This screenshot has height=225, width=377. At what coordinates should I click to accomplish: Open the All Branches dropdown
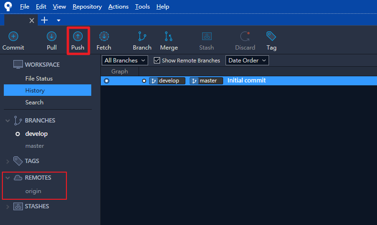tap(126, 61)
